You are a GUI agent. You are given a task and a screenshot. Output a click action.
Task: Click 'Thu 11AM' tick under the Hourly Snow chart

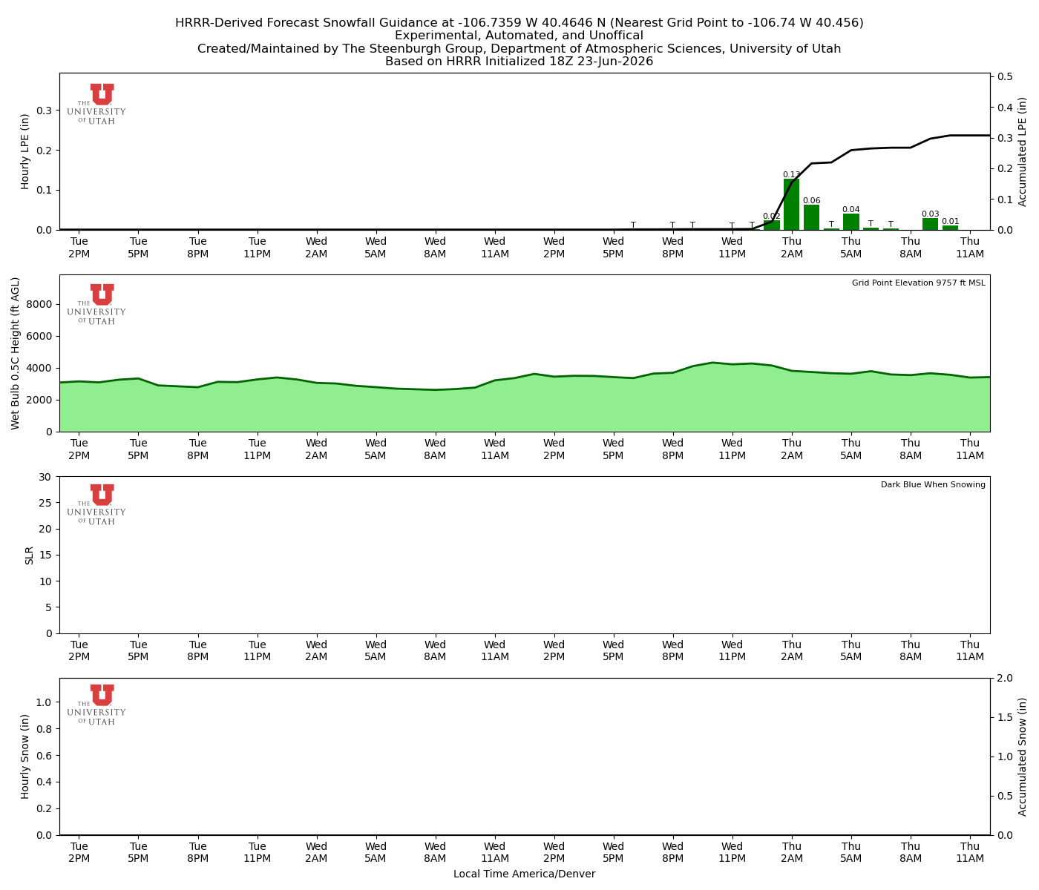point(969,852)
